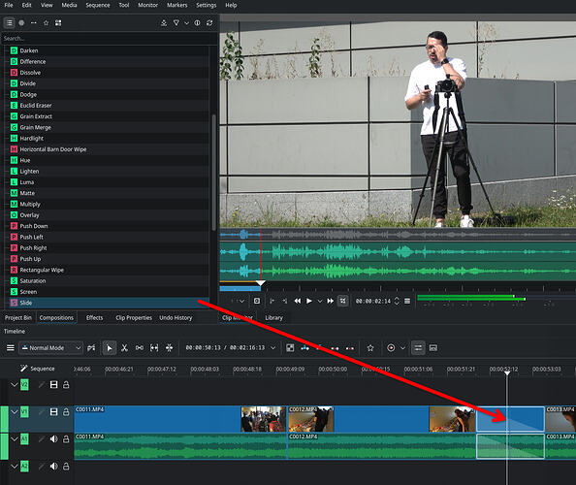576x485 pixels.
Task: Click the rewind button in monitor
Action: pos(297,301)
